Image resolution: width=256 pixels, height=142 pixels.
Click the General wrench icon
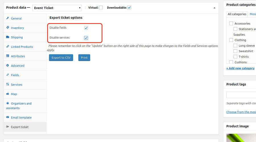click(x=8, y=18)
